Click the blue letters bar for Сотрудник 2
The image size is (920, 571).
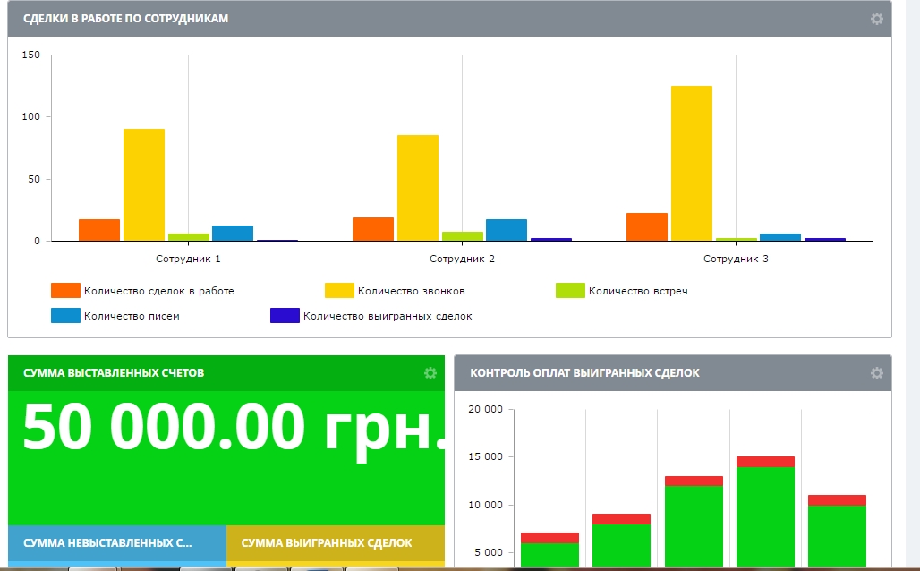[x=507, y=230]
